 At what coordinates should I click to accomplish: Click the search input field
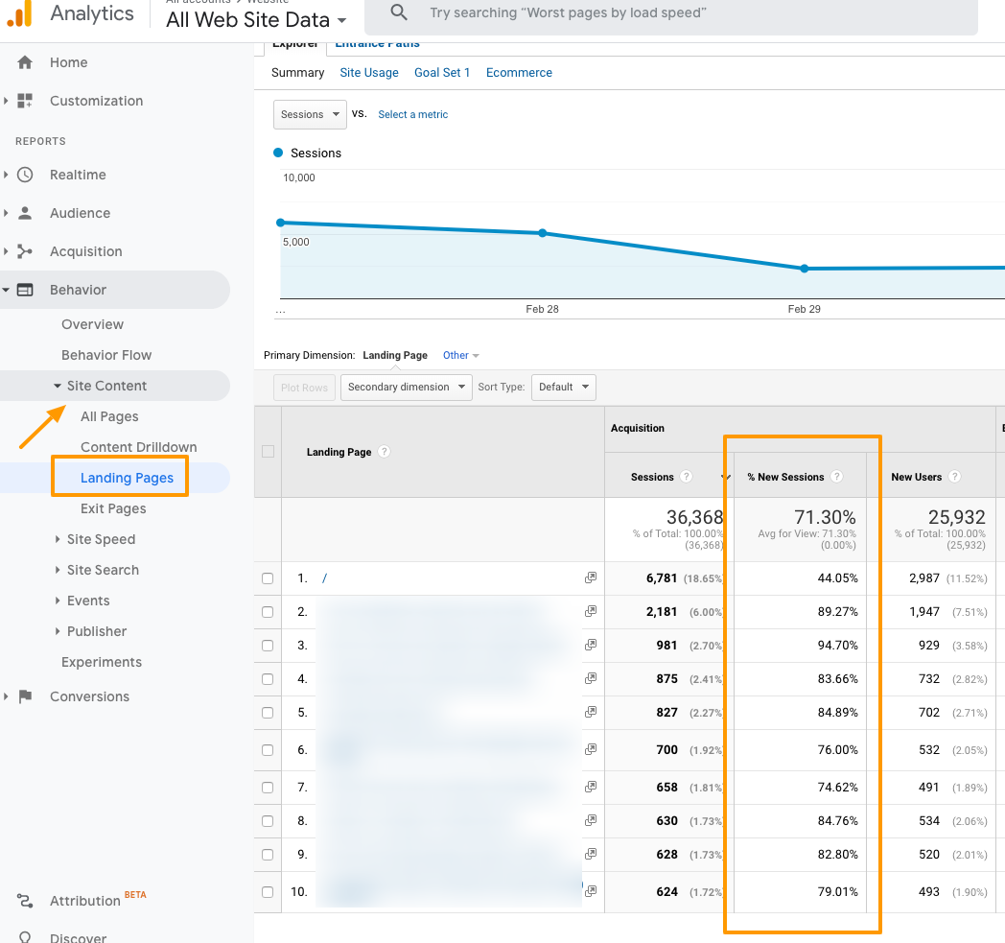(x=671, y=14)
